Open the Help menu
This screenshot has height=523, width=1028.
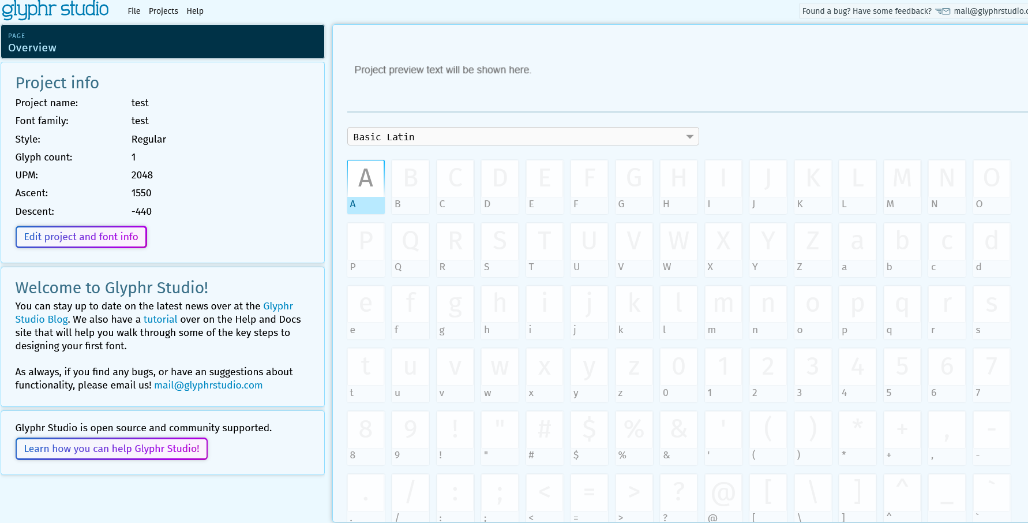coord(195,11)
